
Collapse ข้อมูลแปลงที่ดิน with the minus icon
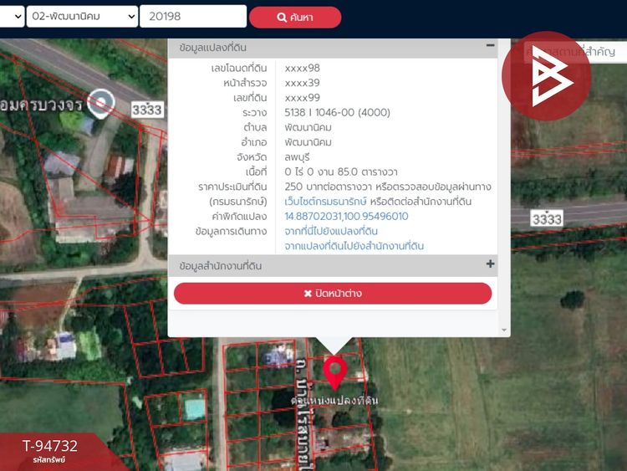coord(491,47)
